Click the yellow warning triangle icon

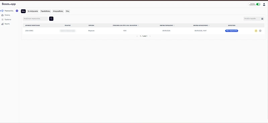(x=256, y=31)
